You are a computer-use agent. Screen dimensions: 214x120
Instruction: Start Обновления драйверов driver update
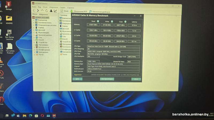100,12
